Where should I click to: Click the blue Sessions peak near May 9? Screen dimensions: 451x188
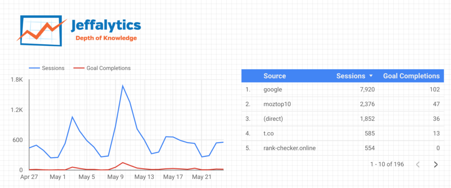122,86
